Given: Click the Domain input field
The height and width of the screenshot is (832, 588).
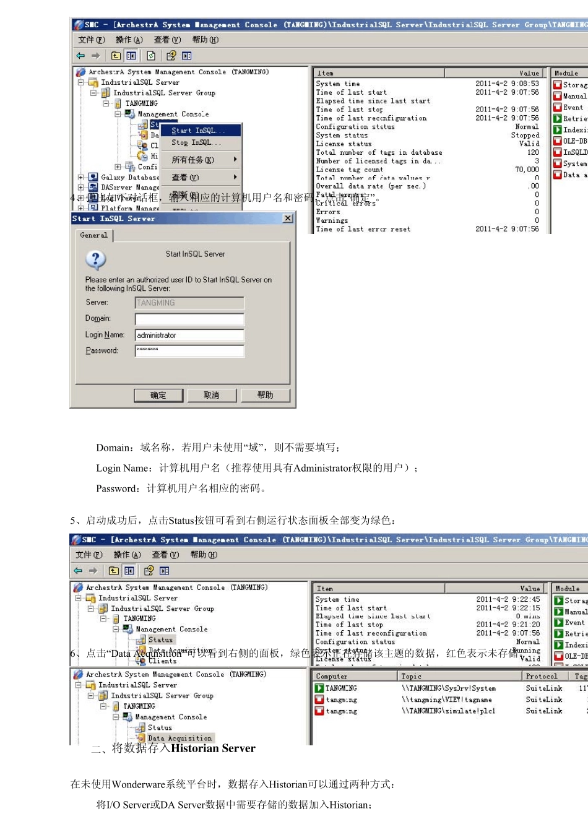Looking at the screenshot, I should 189,319.
